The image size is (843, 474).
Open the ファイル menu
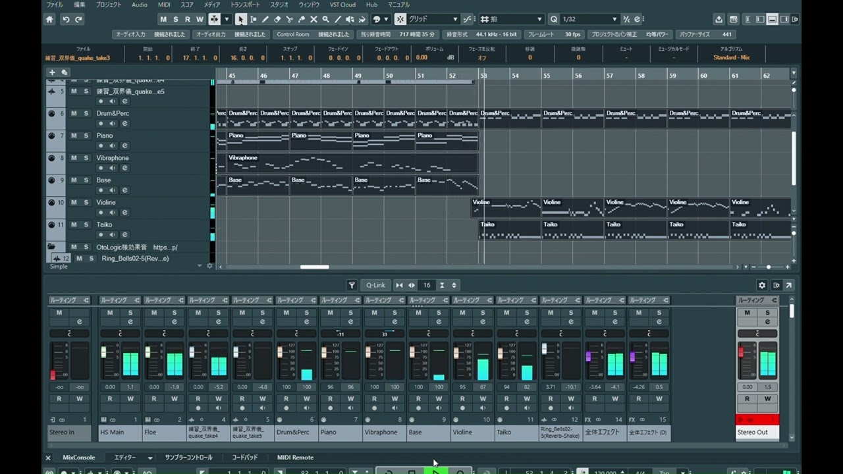pyautogui.click(x=55, y=5)
